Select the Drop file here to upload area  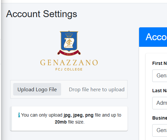(x=97, y=89)
